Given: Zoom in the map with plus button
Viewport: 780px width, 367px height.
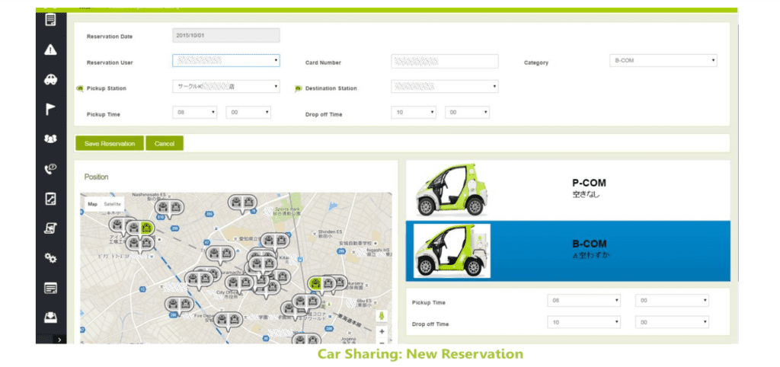Looking at the screenshot, I should pos(382,331).
